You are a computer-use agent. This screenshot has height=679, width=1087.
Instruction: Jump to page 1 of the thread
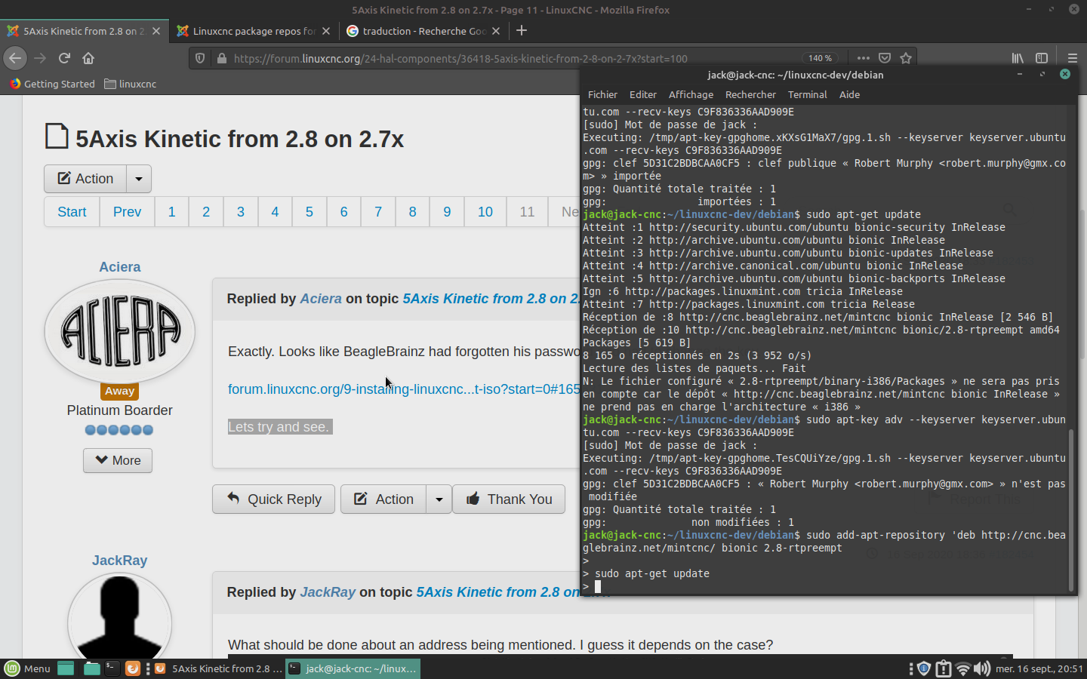point(171,212)
